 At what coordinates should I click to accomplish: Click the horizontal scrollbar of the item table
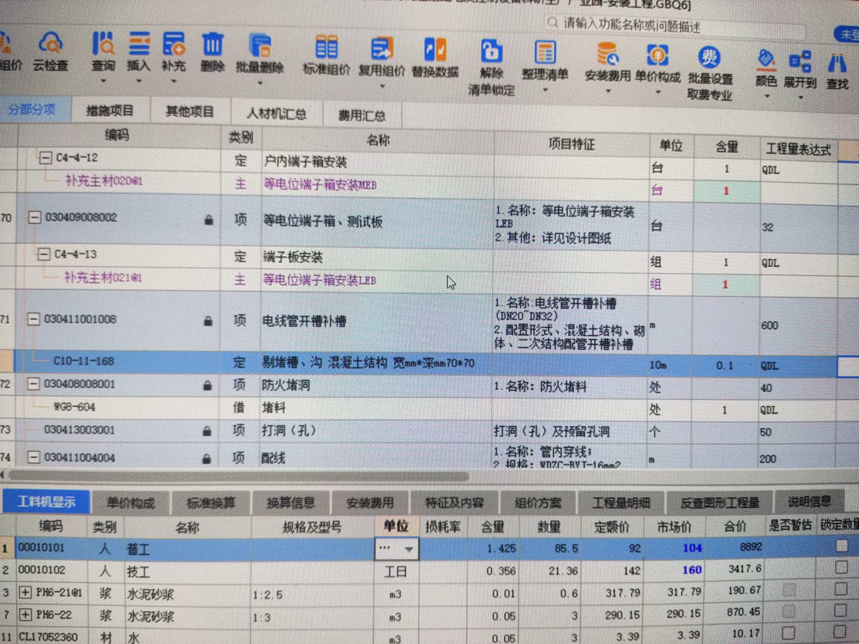point(238,475)
